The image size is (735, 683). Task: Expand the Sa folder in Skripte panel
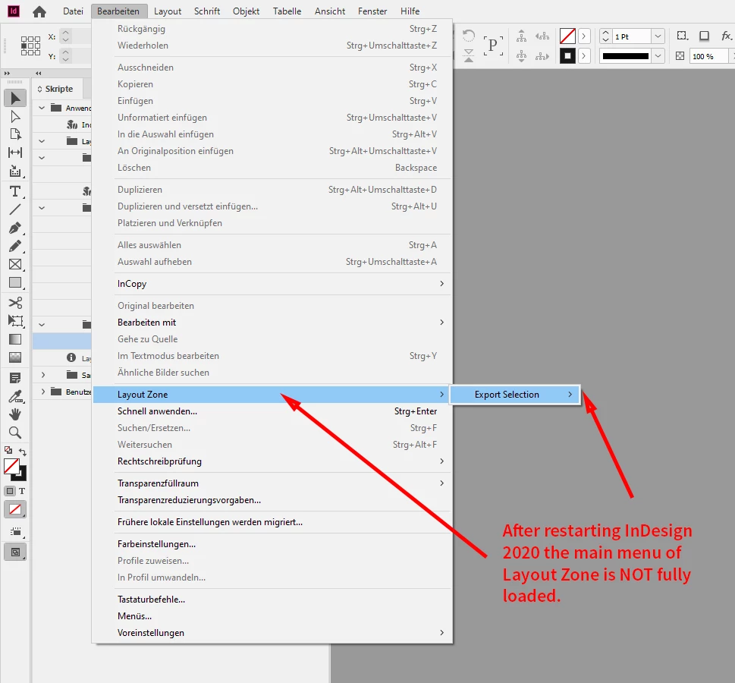43,375
